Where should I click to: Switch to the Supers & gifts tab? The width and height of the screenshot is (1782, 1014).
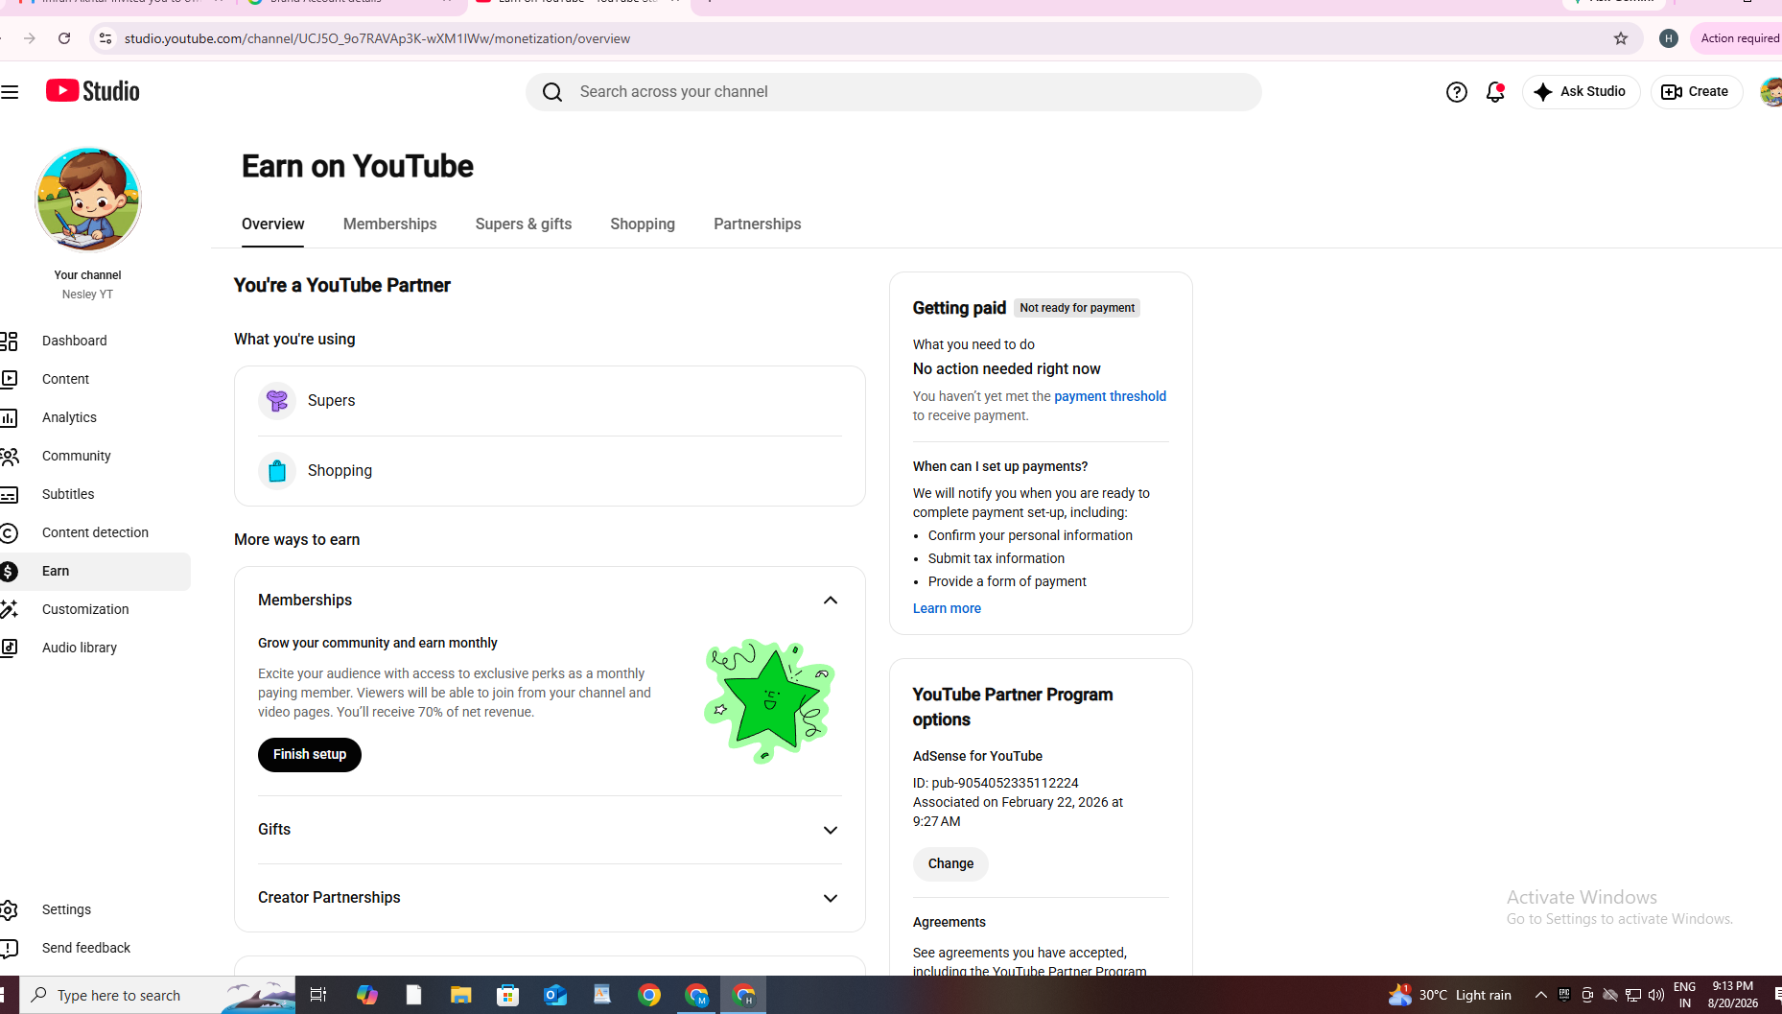(x=524, y=224)
